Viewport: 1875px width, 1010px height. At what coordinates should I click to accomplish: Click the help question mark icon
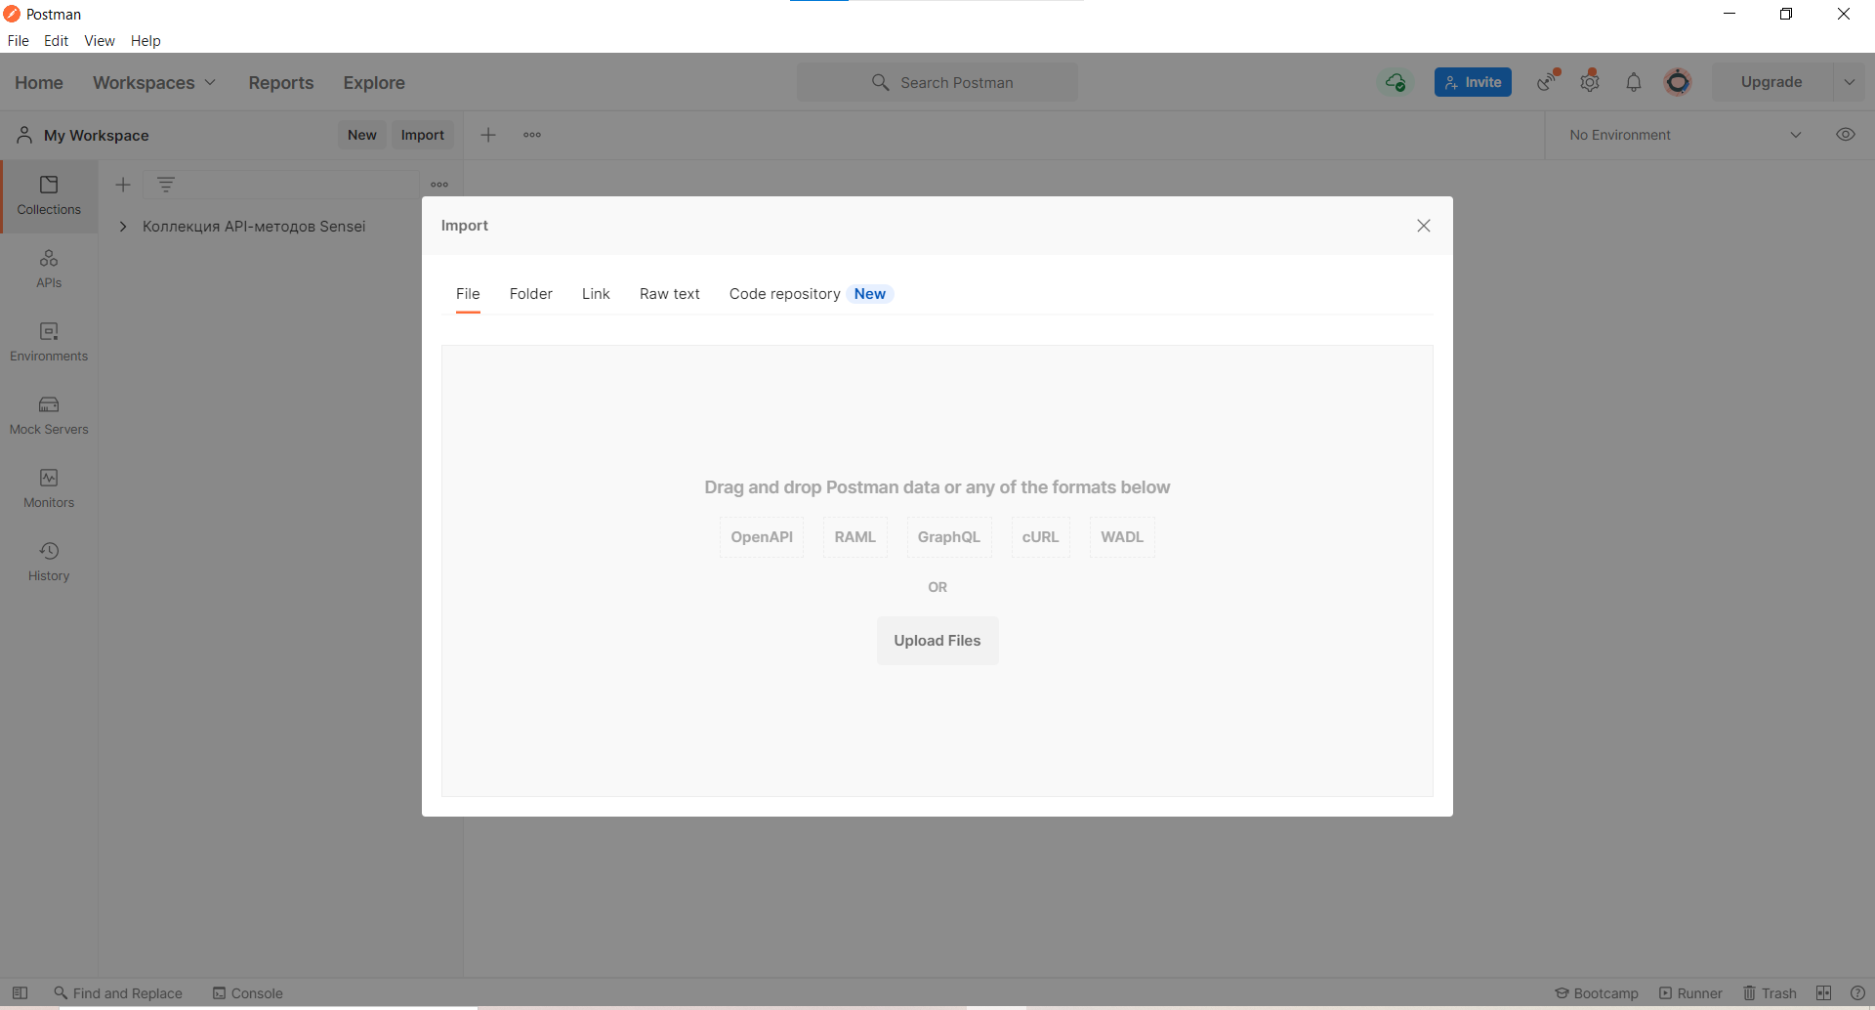tap(1857, 993)
